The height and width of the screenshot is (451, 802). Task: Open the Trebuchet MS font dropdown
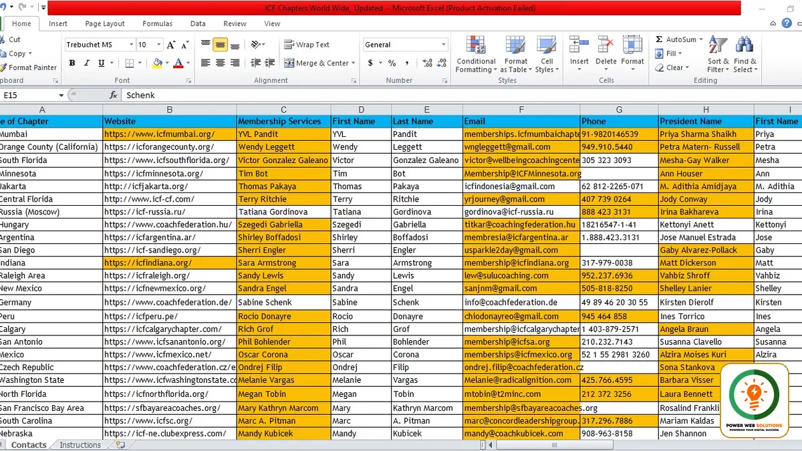coord(130,45)
